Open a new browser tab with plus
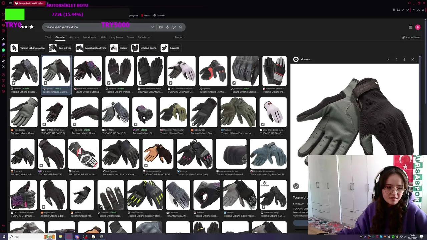Image resolution: width=427 pixels, height=240 pixels. click(x=48, y=3)
